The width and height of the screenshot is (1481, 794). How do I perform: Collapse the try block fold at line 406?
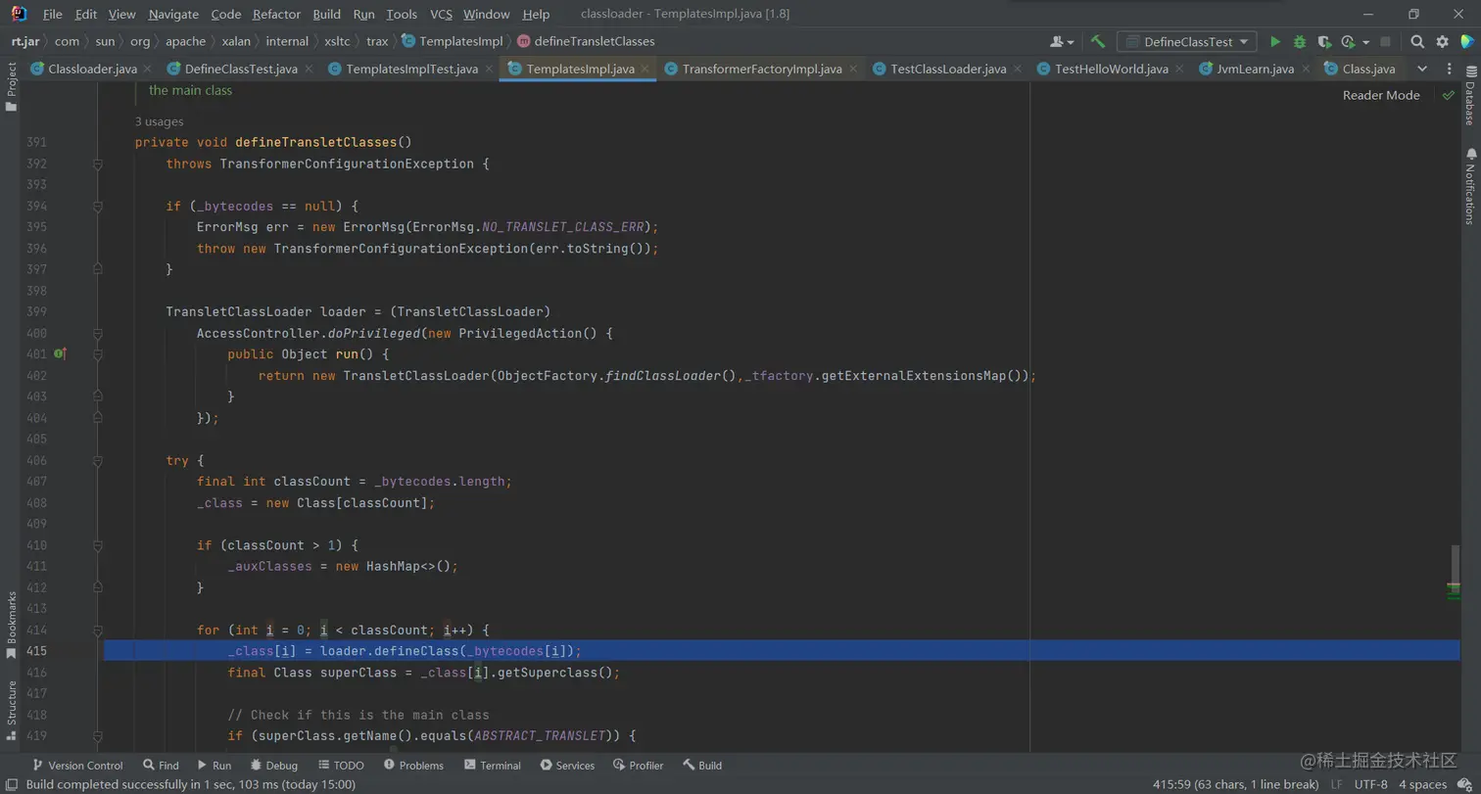pos(97,460)
